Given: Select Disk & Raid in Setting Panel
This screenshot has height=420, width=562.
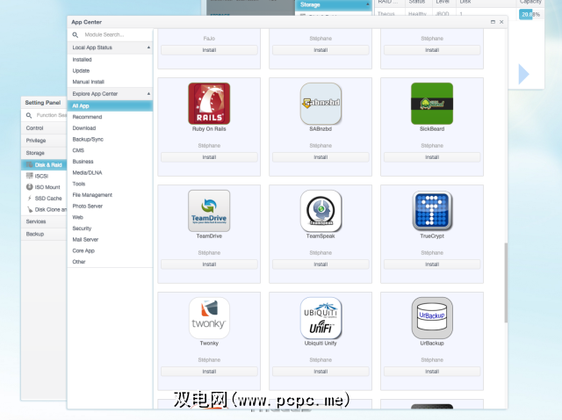Looking at the screenshot, I should point(44,164).
